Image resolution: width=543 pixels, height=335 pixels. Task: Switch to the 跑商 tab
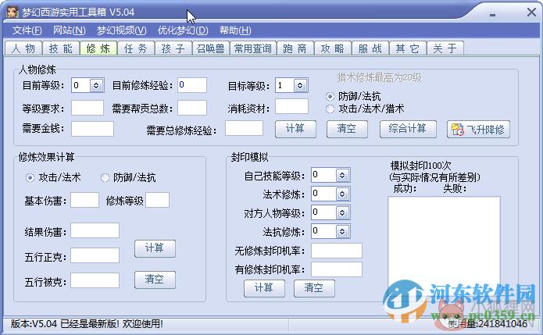coord(295,48)
